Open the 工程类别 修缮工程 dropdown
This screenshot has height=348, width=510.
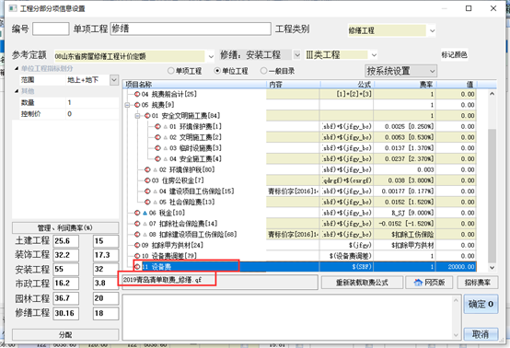(432, 31)
